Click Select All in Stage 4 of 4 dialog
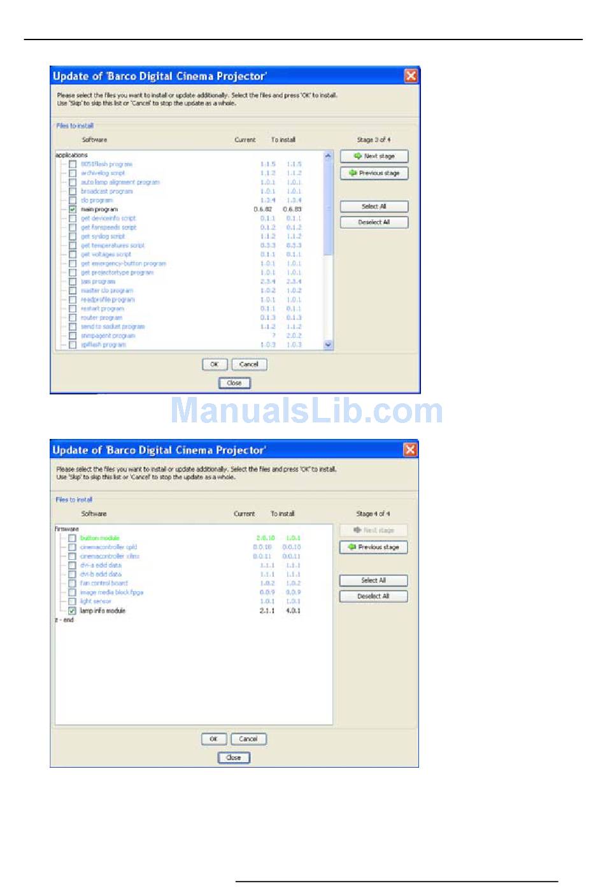This screenshot has height=890, width=605. pyautogui.click(x=373, y=580)
